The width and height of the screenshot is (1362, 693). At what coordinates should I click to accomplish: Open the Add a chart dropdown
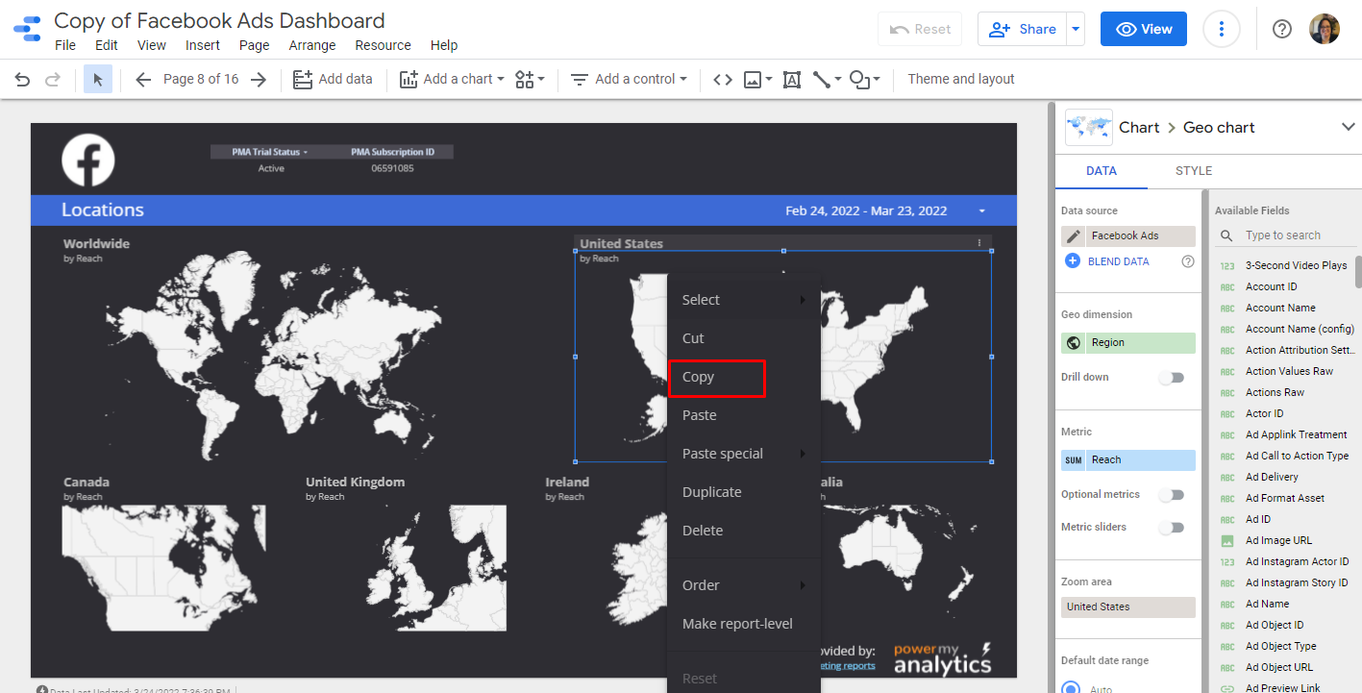(452, 80)
